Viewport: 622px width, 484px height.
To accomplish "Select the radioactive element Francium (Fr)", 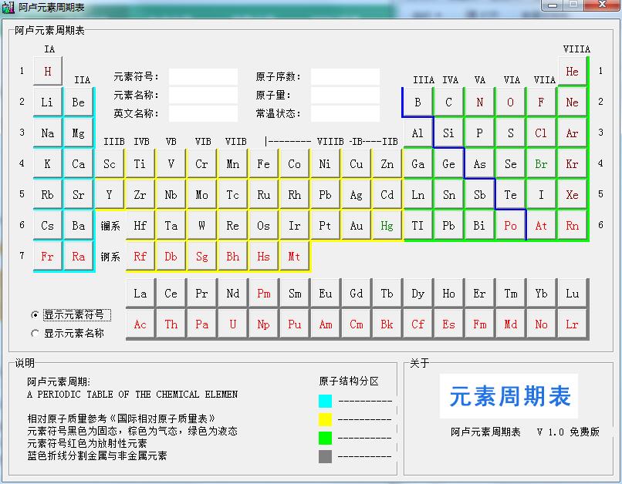I will 47,256.
